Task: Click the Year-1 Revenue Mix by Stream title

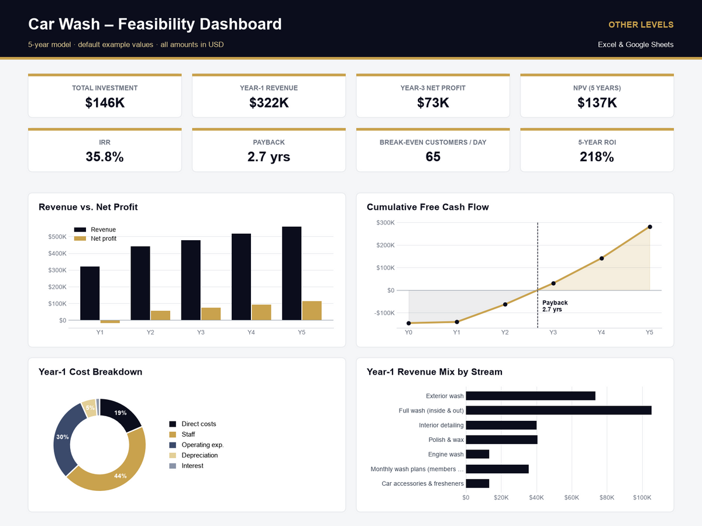Action: (x=435, y=372)
